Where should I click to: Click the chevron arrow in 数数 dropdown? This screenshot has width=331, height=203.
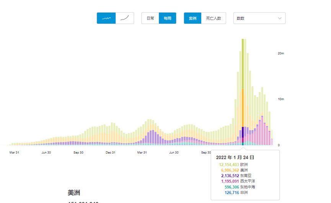click(x=280, y=18)
